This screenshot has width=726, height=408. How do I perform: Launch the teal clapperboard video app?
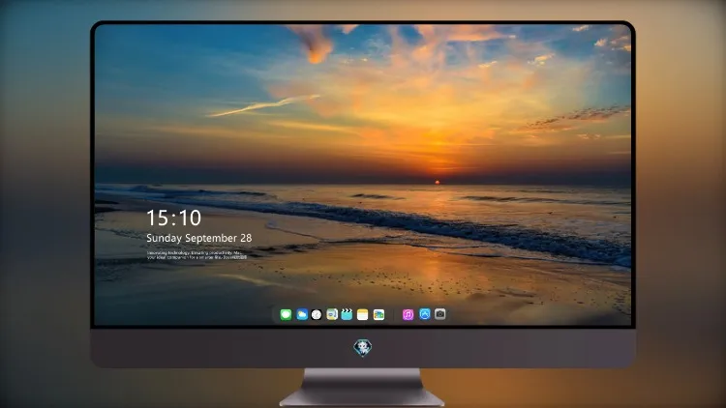pos(347,314)
